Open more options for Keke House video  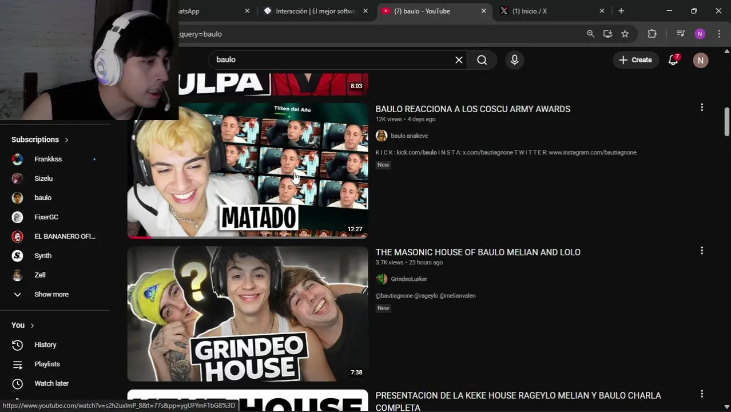click(702, 394)
